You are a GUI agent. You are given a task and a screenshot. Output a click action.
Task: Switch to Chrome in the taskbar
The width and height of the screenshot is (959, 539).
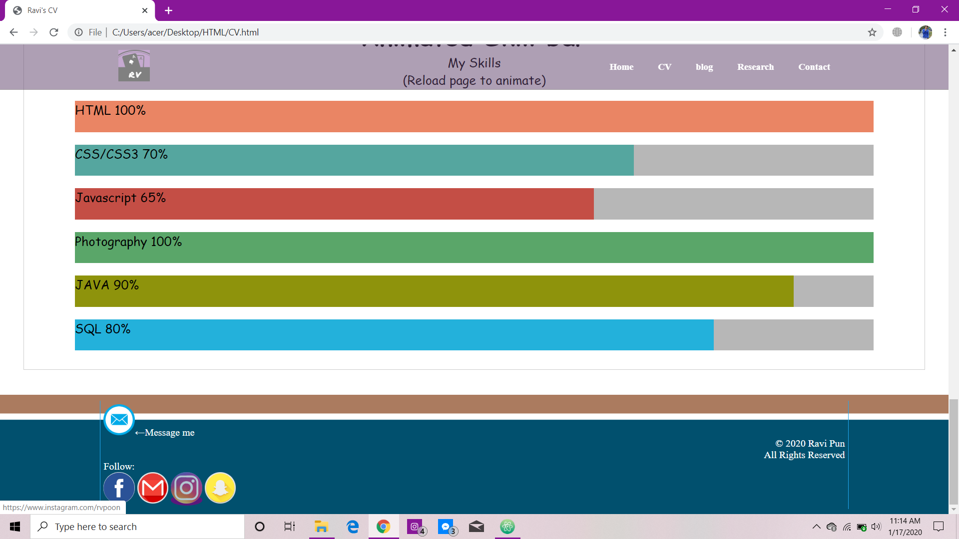click(384, 527)
